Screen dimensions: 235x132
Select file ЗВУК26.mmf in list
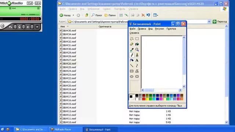coord(68,63)
